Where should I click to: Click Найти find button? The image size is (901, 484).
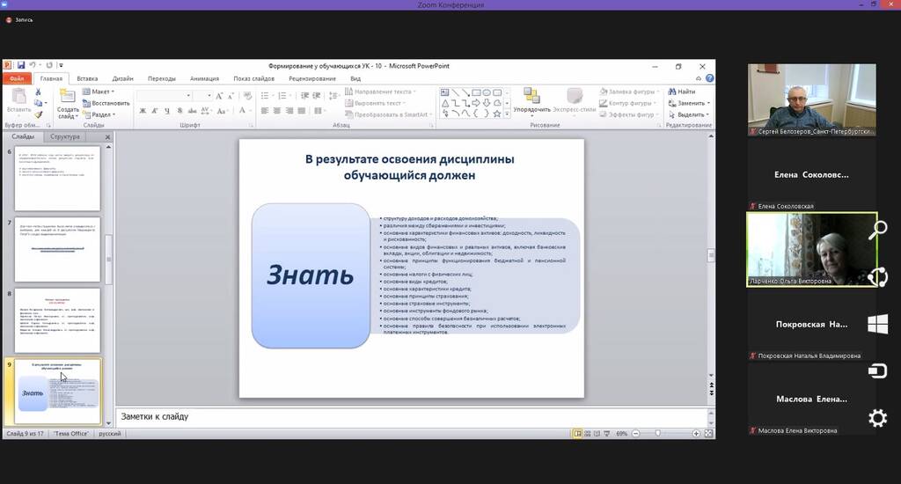pos(682,92)
